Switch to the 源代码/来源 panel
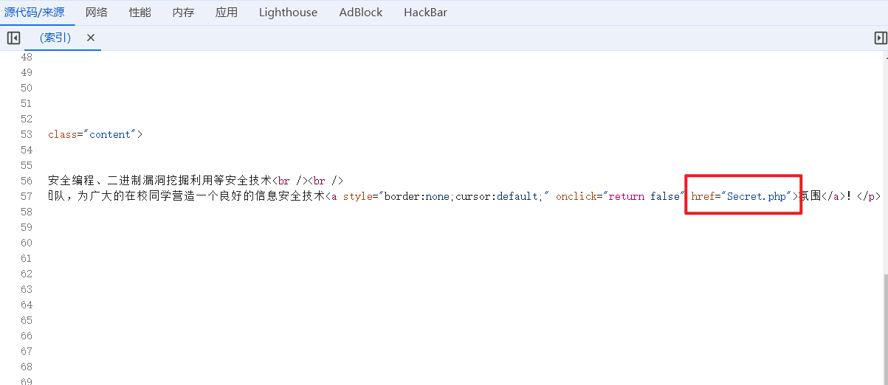 pos(34,13)
